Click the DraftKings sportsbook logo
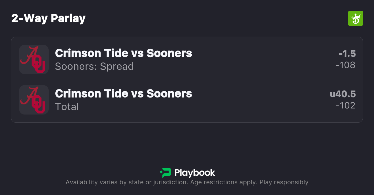Viewport: 374px width, 195px height. click(355, 18)
